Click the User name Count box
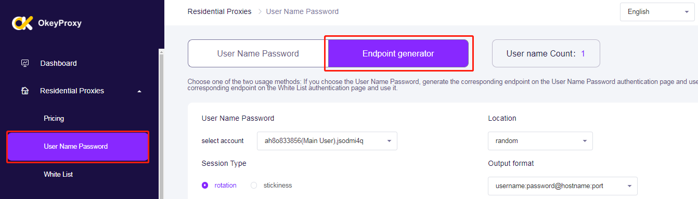 coord(546,53)
